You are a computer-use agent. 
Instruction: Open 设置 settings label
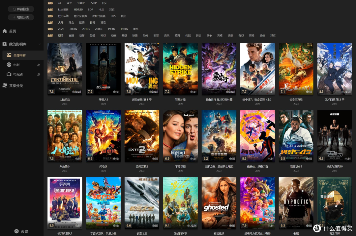24,231
